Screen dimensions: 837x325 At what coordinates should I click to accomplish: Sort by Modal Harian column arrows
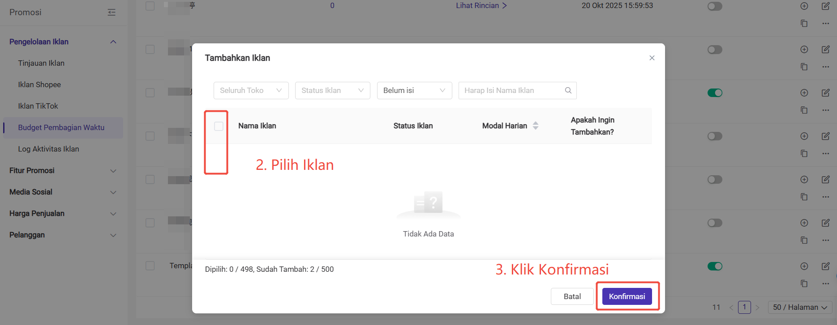(x=536, y=126)
